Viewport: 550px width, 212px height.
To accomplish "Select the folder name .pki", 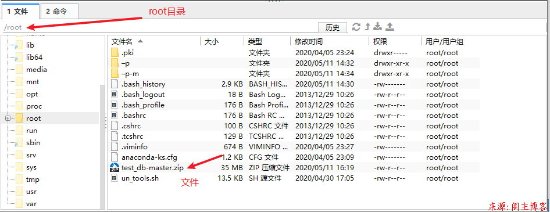I will (128, 53).
